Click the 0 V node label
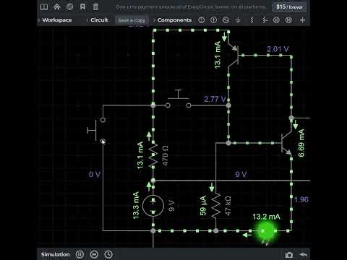The height and width of the screenshot is (260, 347). point(95,174)
